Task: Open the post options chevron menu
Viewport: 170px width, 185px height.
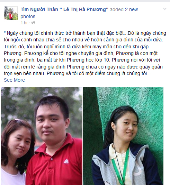Action: point(165,9)
